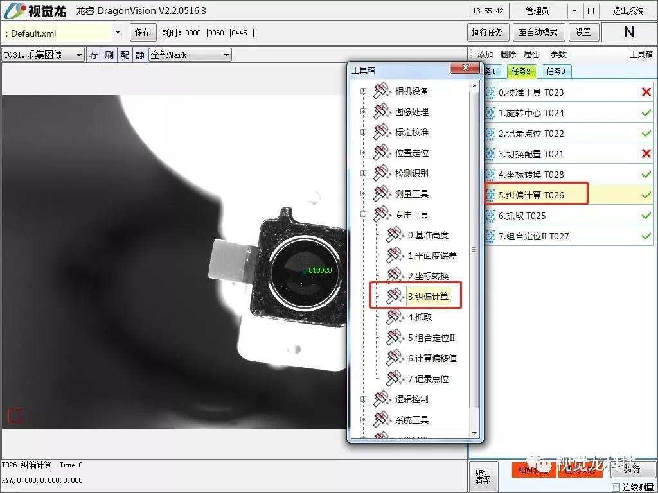Expand the 位置定位 tree node
This screenshot has height=493, width=658.
click(x=364, y=153)
